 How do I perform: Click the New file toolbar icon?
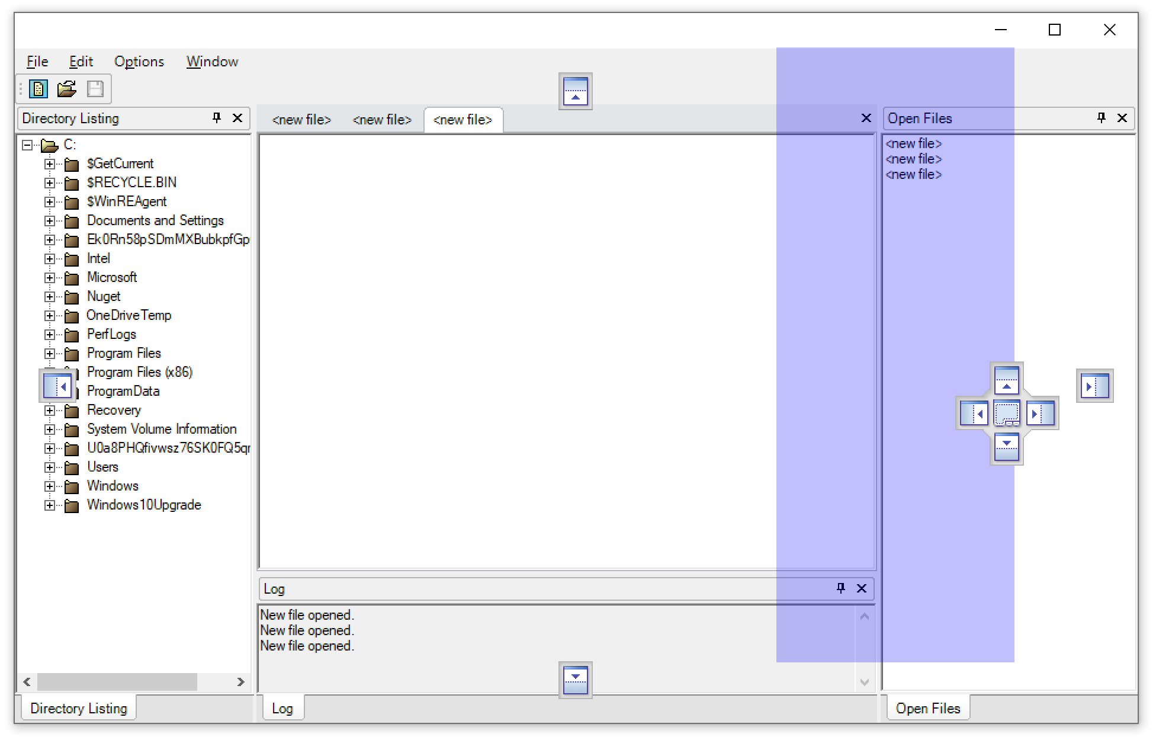pos(38,89)
